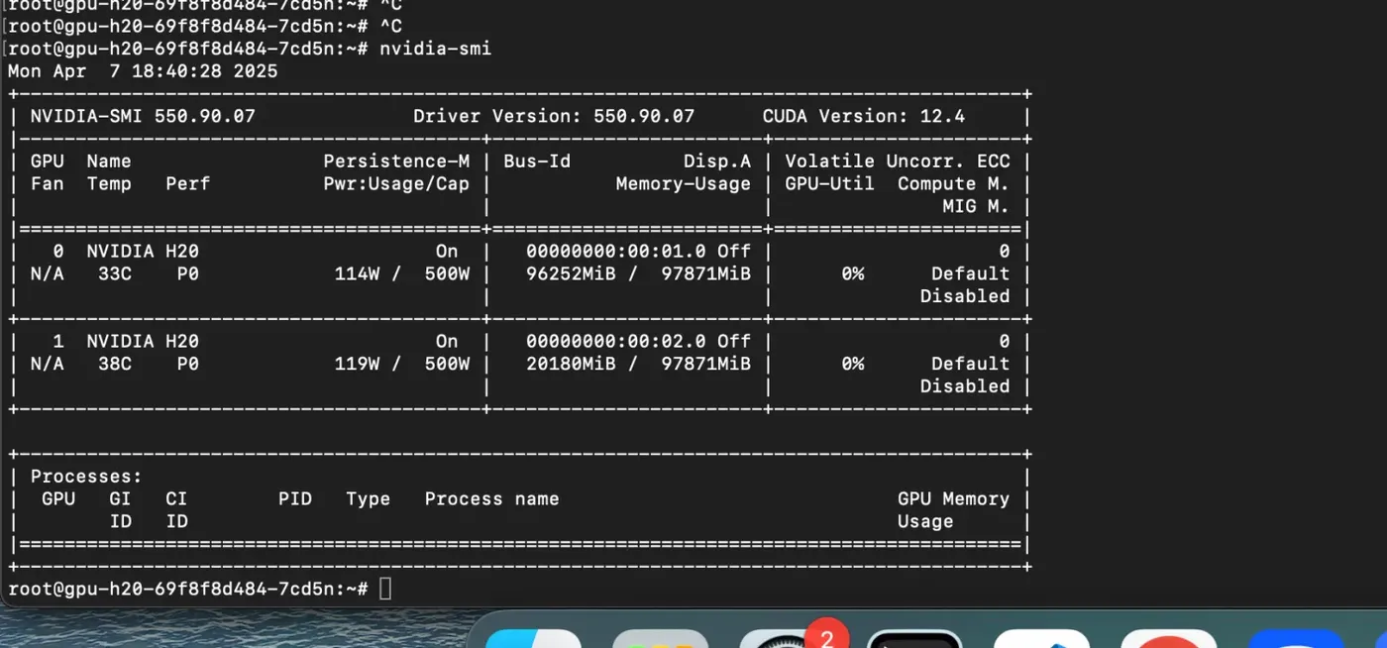Click P0 perf state on the 33C row

187,273
